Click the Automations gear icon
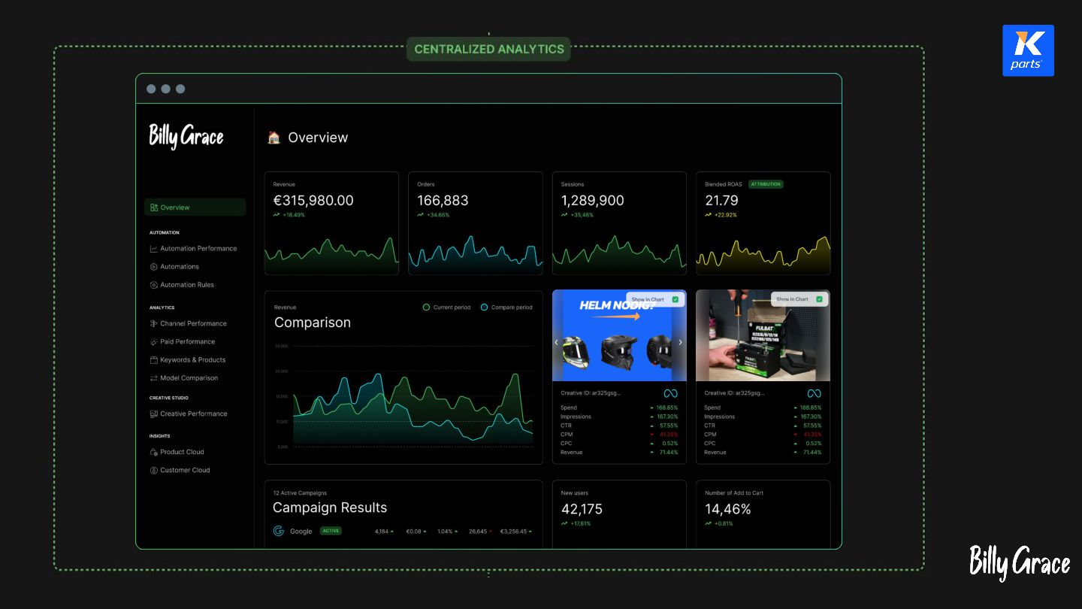The width and height of the screenshot is (1082, 609). 153,267
